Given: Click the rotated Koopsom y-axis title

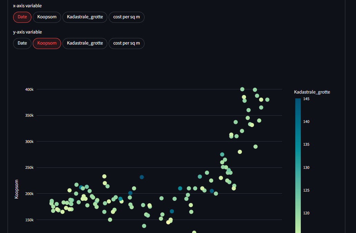Looking at the screenshot, I should 16,189.
